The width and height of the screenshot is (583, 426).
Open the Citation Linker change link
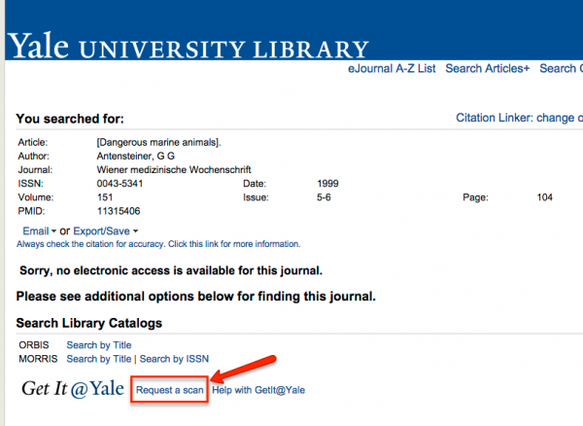(x=519, y=118)
